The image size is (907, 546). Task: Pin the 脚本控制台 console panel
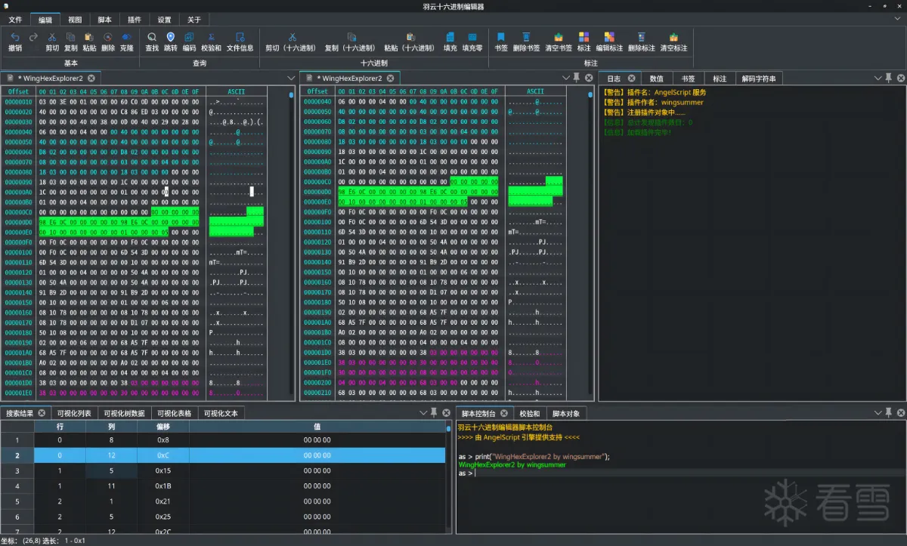pos(888,413)
